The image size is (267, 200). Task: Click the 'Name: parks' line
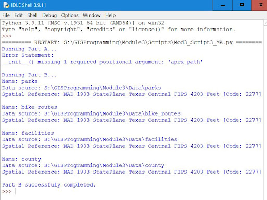pos(20,81)
